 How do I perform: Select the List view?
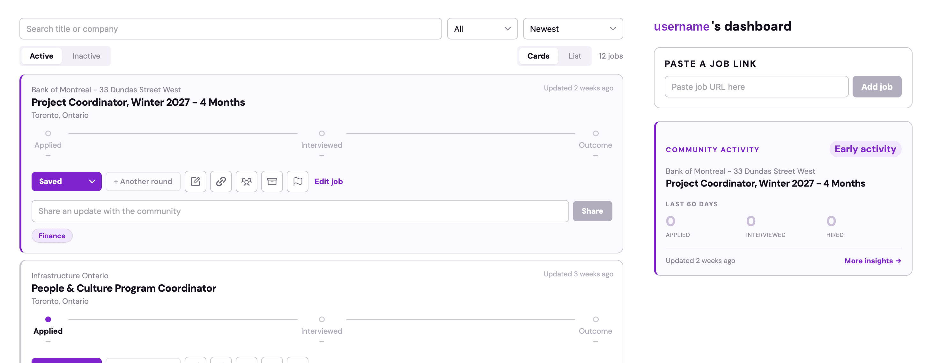[x=574, y=56]
